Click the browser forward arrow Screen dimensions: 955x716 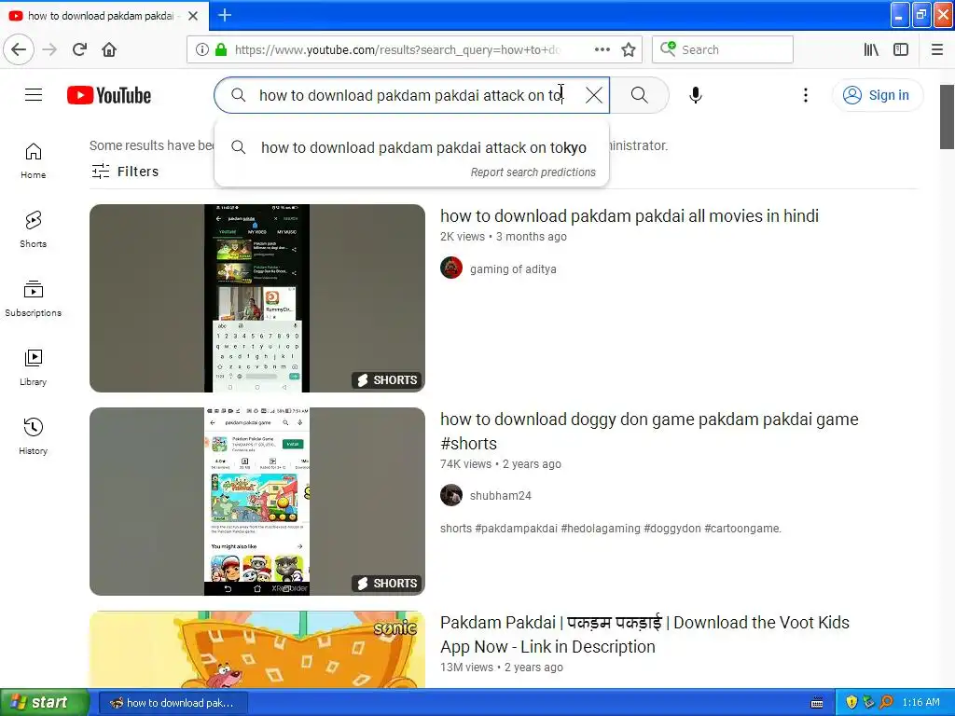[x=50, y=49]
